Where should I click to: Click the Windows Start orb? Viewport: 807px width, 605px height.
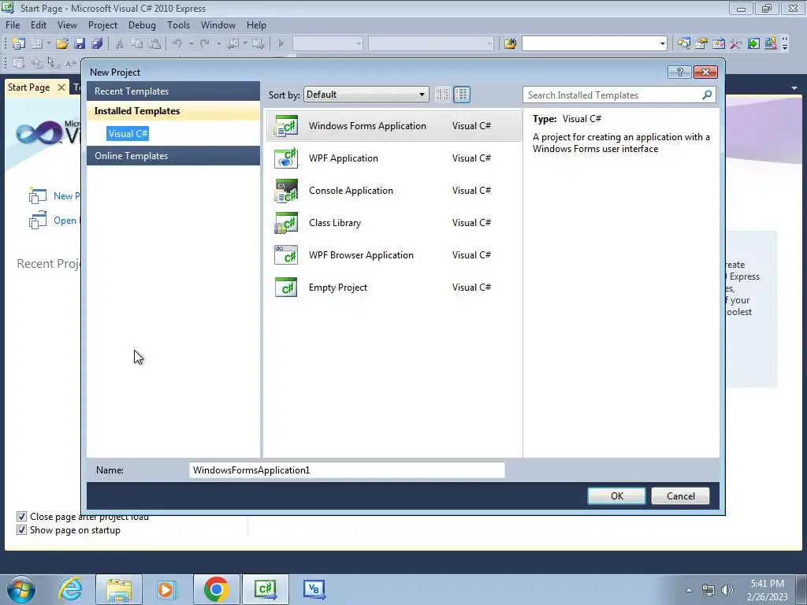click(21, 589)
